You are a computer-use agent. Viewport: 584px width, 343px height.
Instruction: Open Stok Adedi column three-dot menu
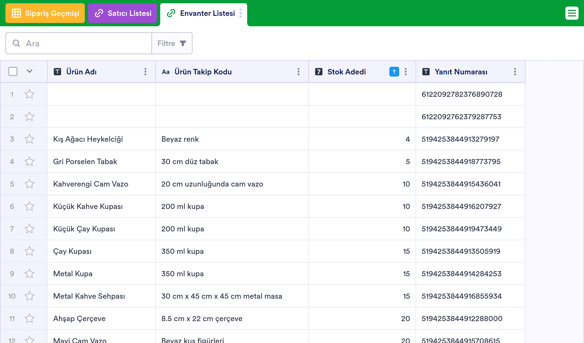click(x=406, y=72)
